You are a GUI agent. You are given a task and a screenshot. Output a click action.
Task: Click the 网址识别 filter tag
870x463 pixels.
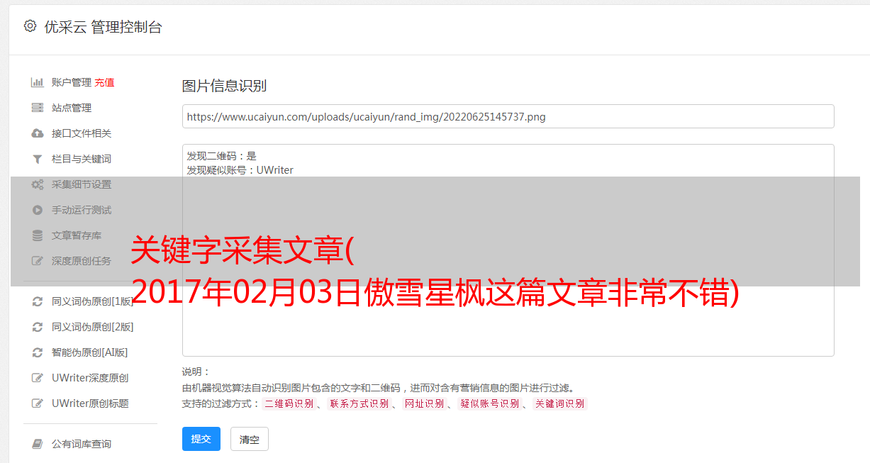[424, 403]
